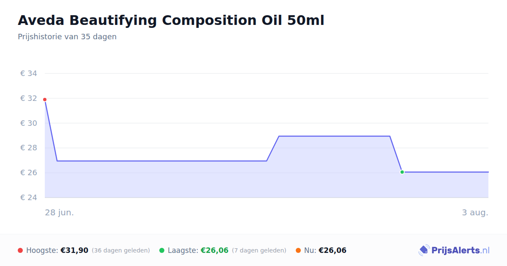The image size is (507, 266).
Task: Click the green Laagste legend dot
Action: 162,250
